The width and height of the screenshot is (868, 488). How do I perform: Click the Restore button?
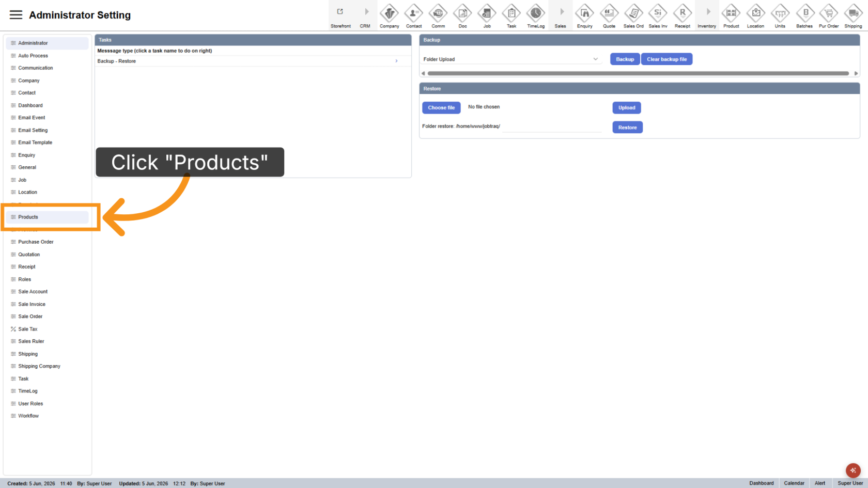(627, 128)
